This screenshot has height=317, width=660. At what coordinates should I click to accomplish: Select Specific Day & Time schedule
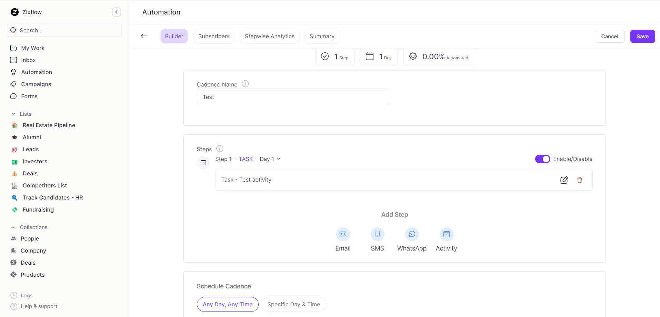tap(293, 304)
